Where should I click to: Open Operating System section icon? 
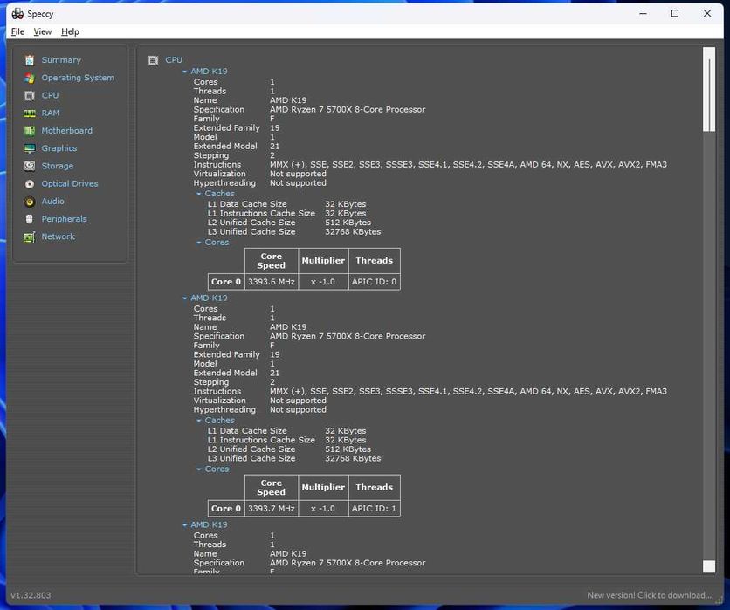[x=30, y=78]
